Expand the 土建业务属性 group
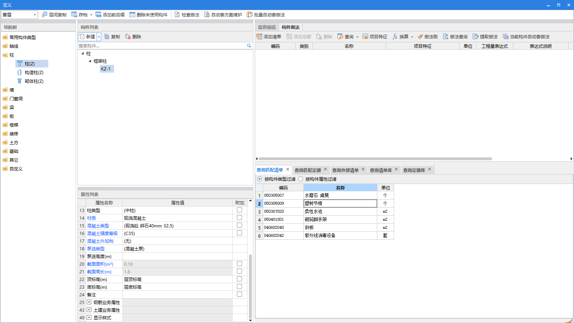 [89, 310]
